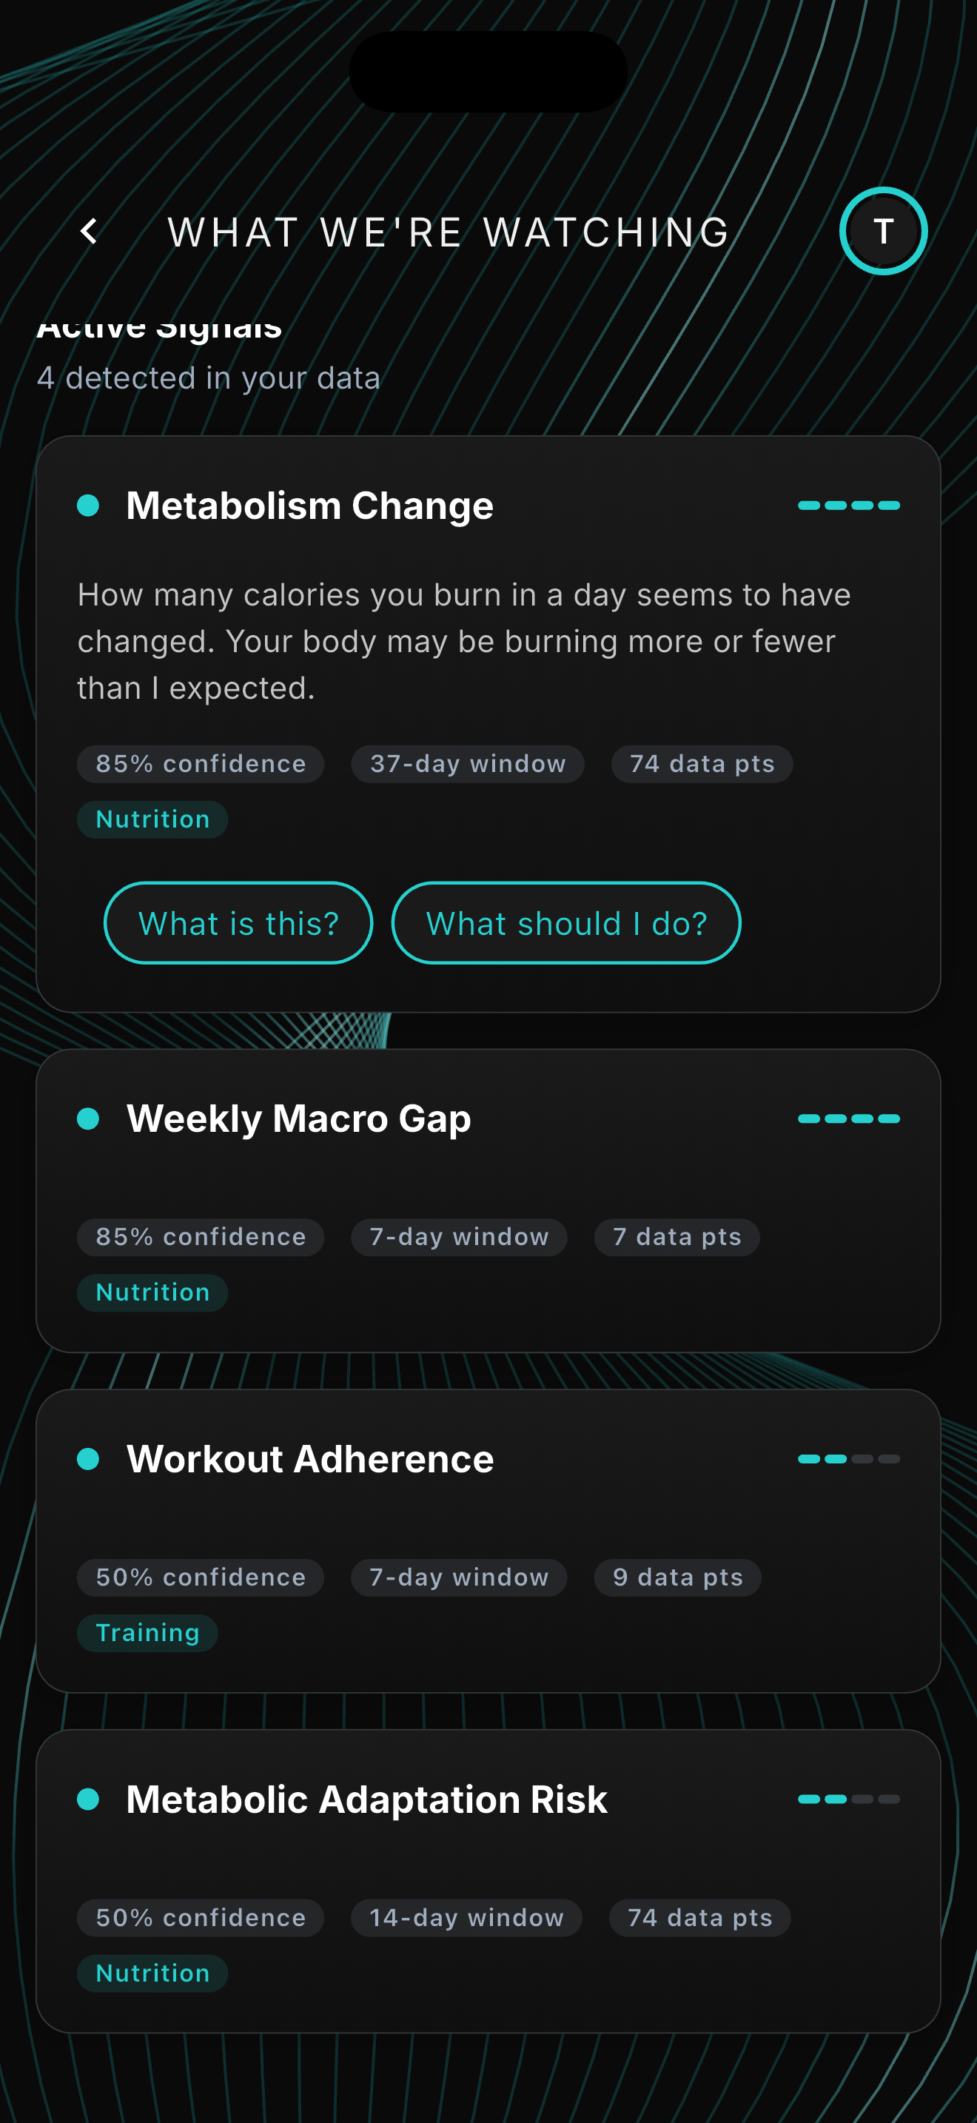Click the Workout Adherence status dot
Image resolution: width=977 pixels, height=2123 pixels.
(88, 1459)
